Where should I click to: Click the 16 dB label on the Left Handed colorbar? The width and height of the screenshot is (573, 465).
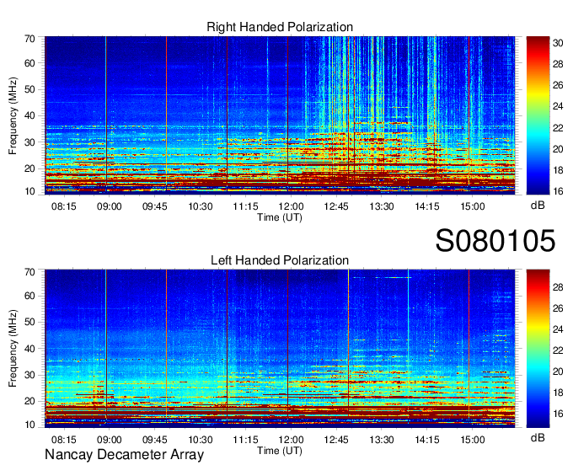[x=558, y=414]
